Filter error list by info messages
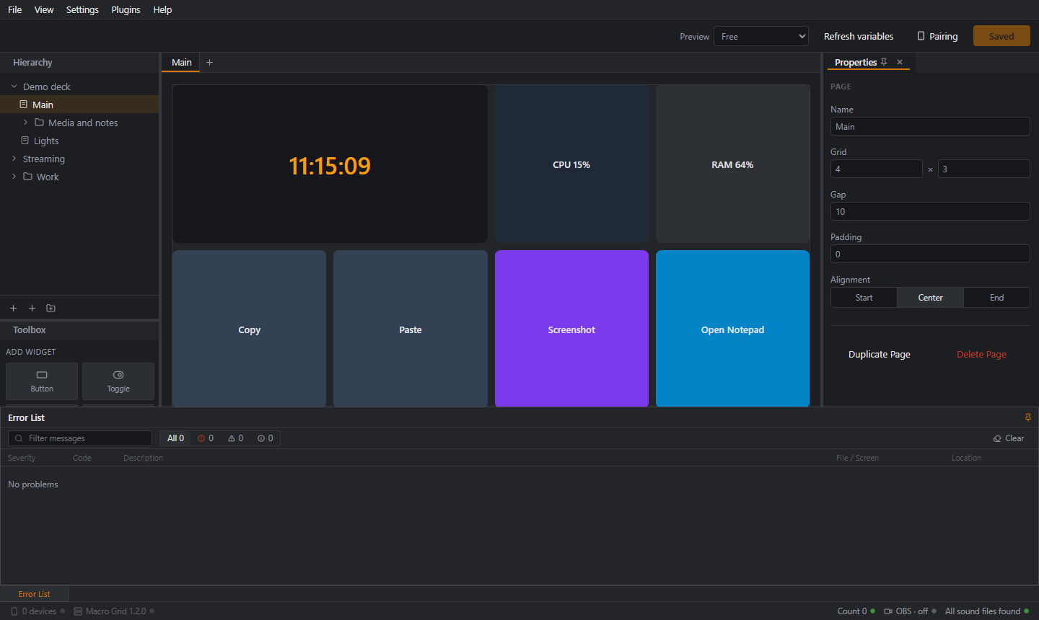The image size is (1039, 620). 265,438
